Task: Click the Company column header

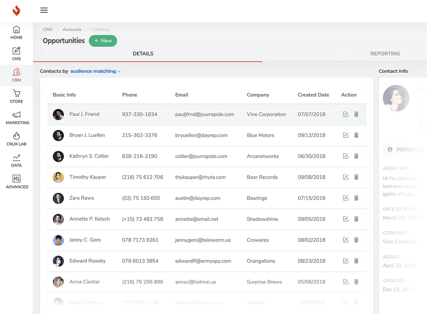Action: pos(258,95)
